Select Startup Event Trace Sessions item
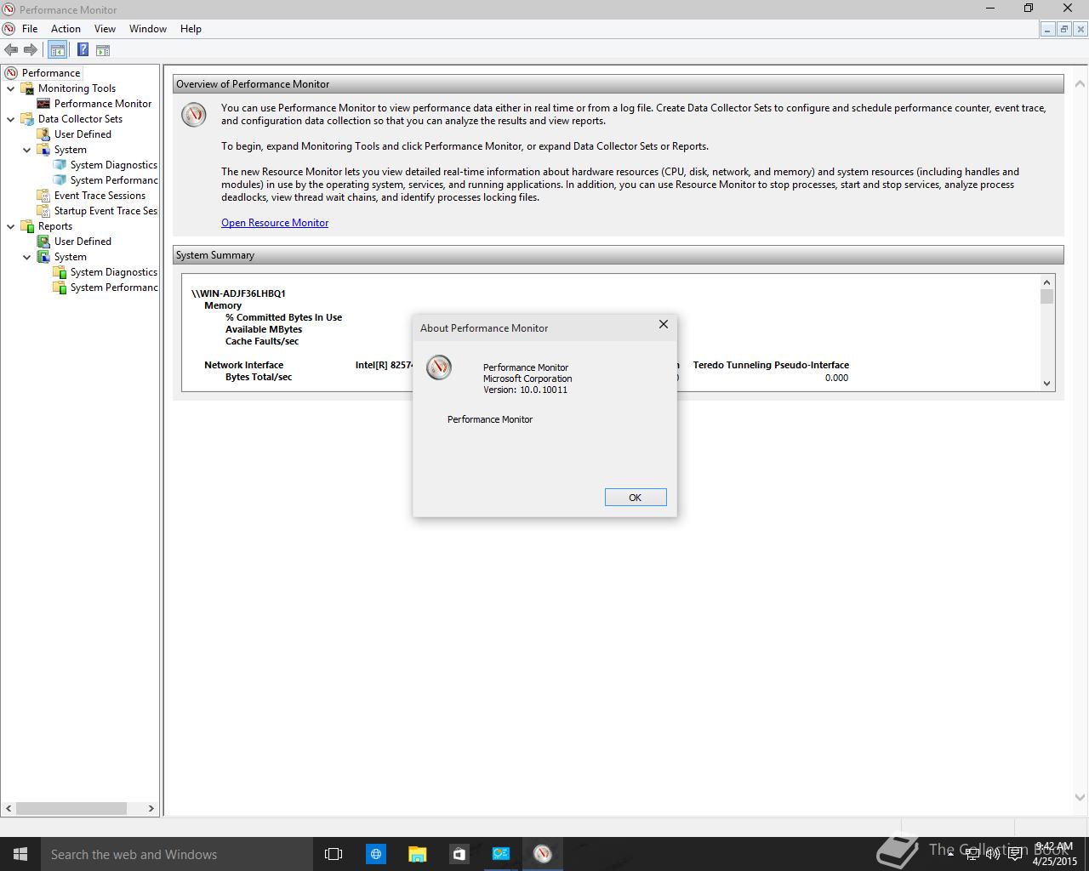Image resolution: width=1089 pixels, height=871 pixels. click(x=105, y=211)
